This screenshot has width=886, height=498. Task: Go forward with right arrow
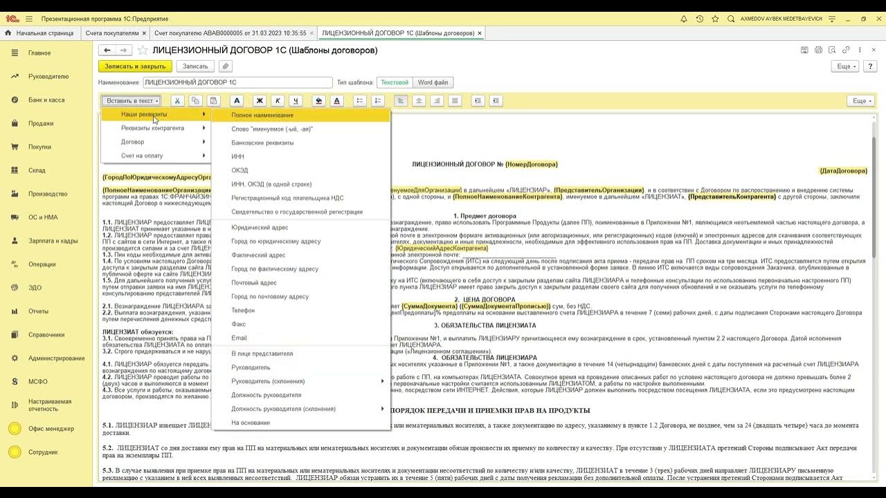pos(123,50)
